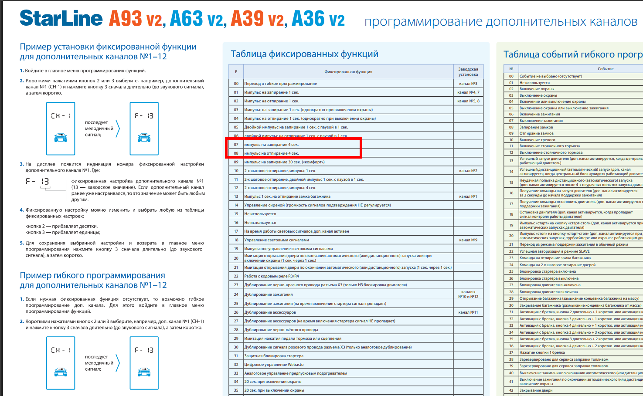
Task: Click the 'Заводская установка' column header
Action: tap(468, 72)
